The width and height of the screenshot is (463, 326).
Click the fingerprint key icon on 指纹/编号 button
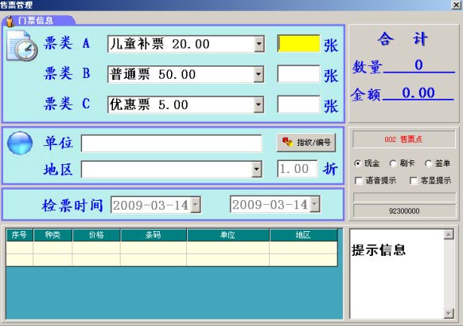287,142
